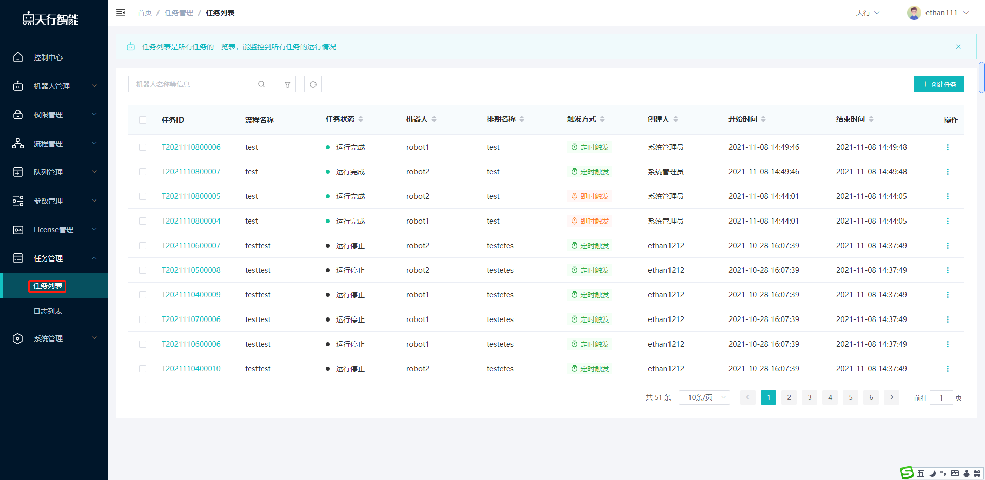
Task: Open actions menu for task T2021110400010
Action: pos(948,369)
